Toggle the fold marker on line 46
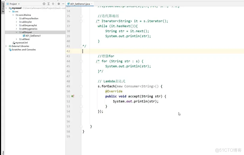This screenshot has width=244, height=155. pos(81,71)
